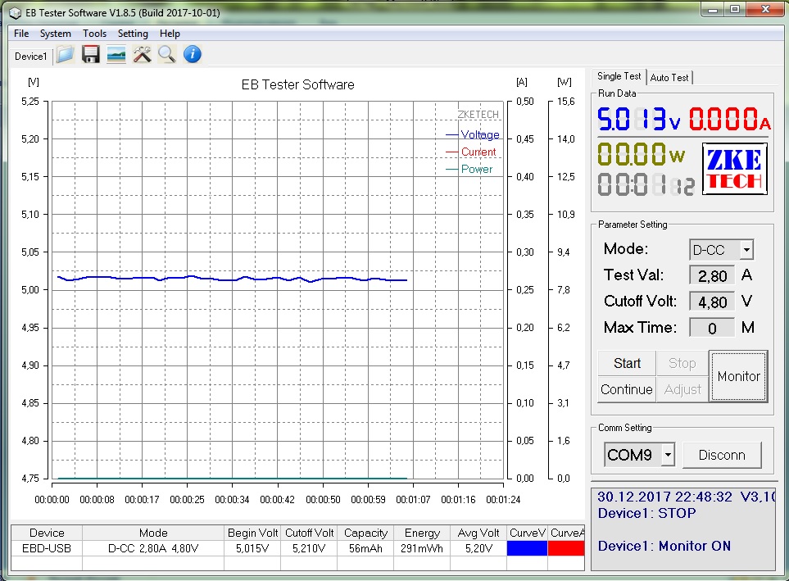Click the Start button
This screenshot has height=581, width=789.
click(x=627, y=363)
